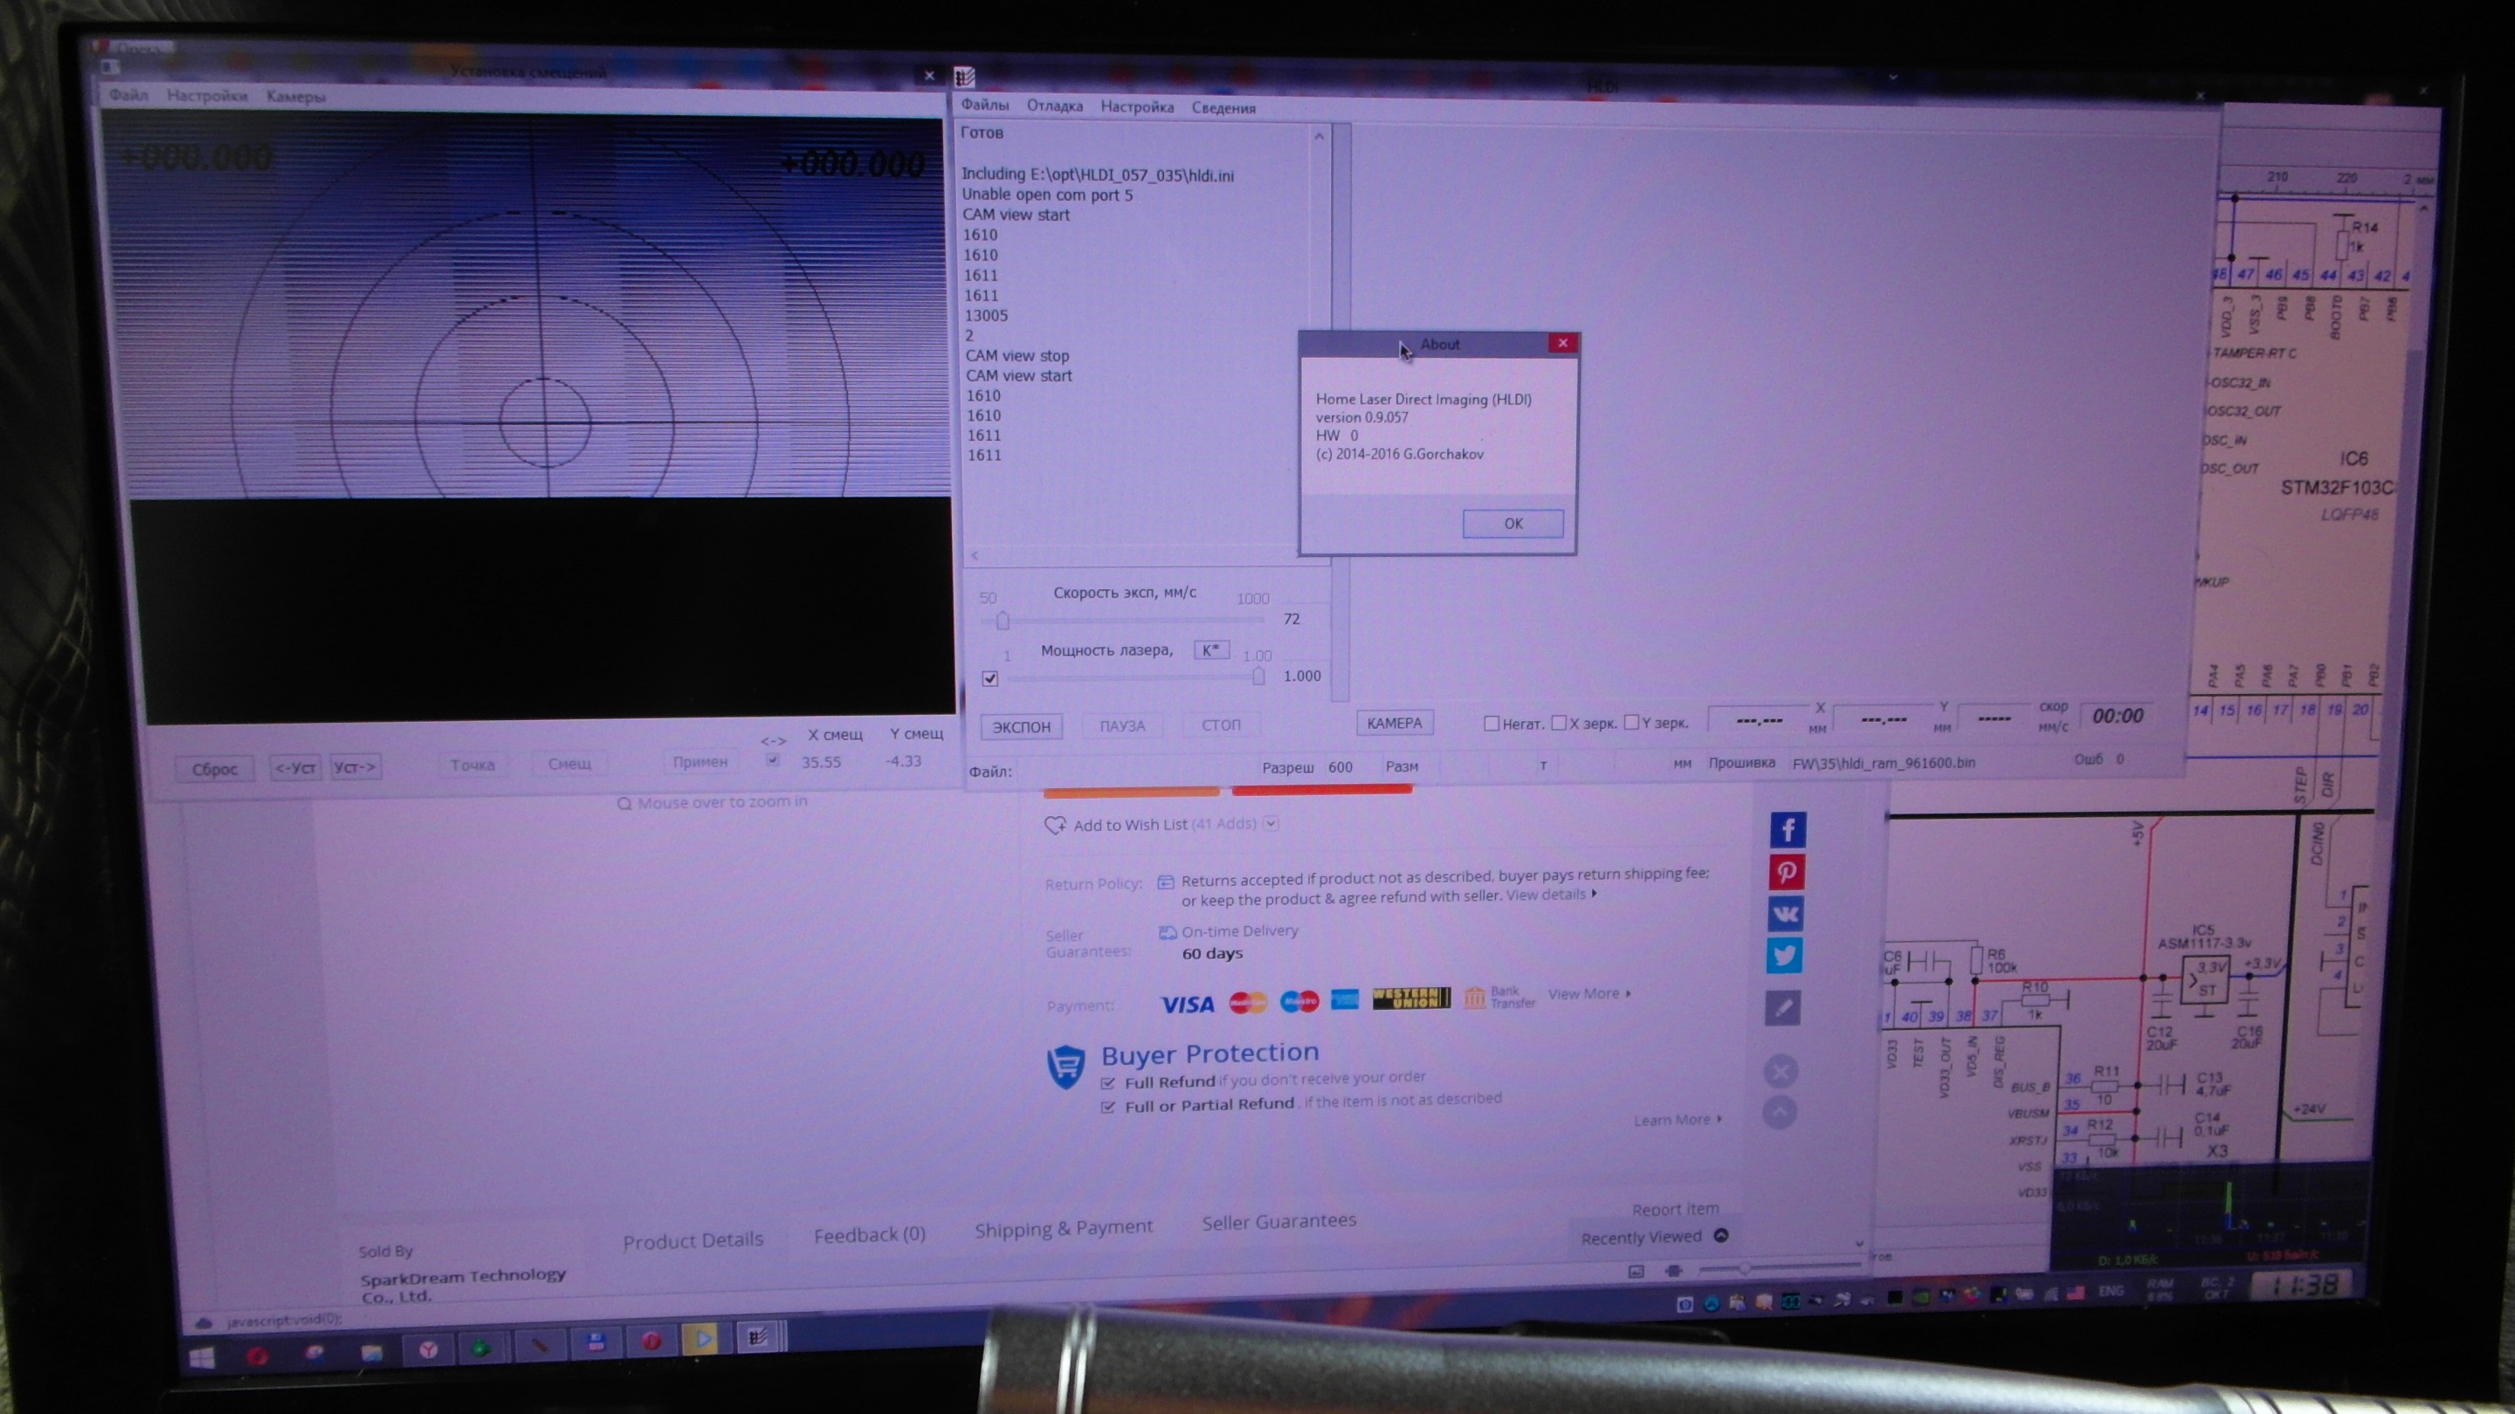Open the red circle taskbar app

click(651, 1341)
